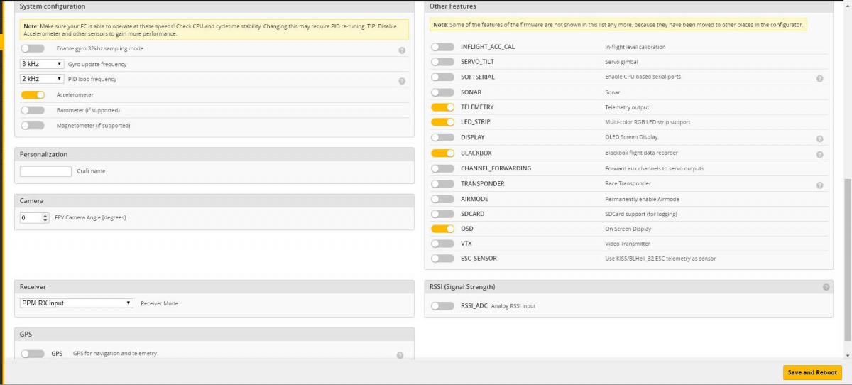Click the Save and Reboot button

point(812,372)
